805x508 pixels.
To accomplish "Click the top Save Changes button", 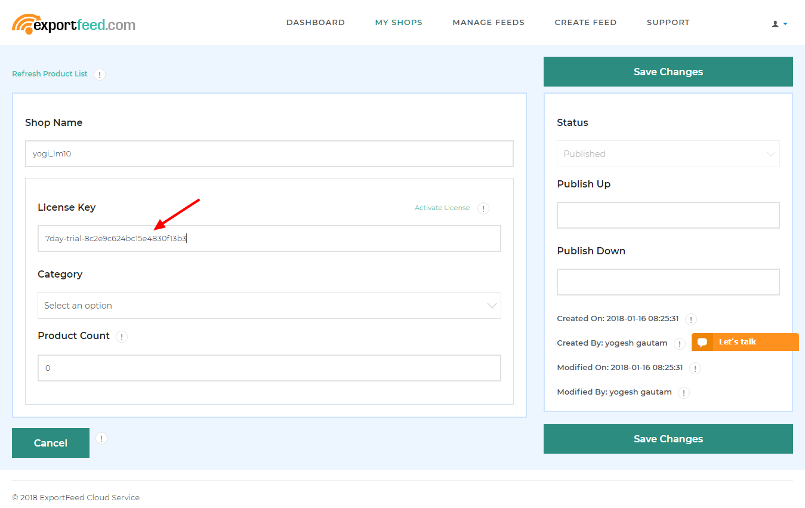I will (x=668, y=72).
